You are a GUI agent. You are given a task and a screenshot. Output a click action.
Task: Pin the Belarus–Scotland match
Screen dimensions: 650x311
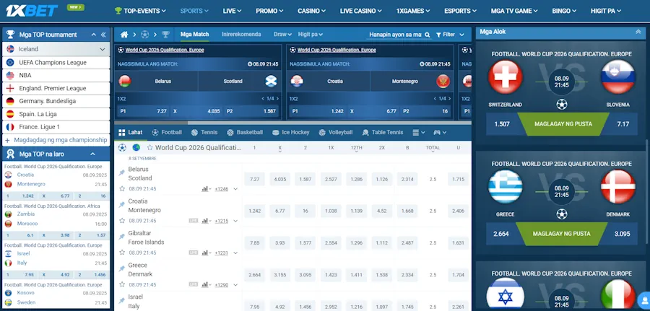tap(122, 172)
